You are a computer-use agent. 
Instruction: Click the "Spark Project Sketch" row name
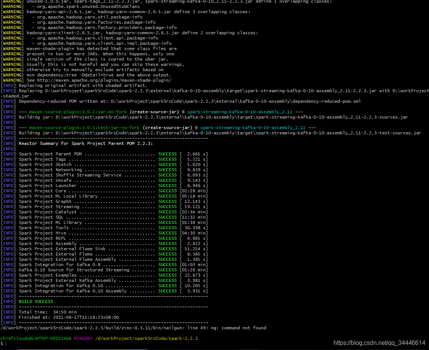point(45,164)
